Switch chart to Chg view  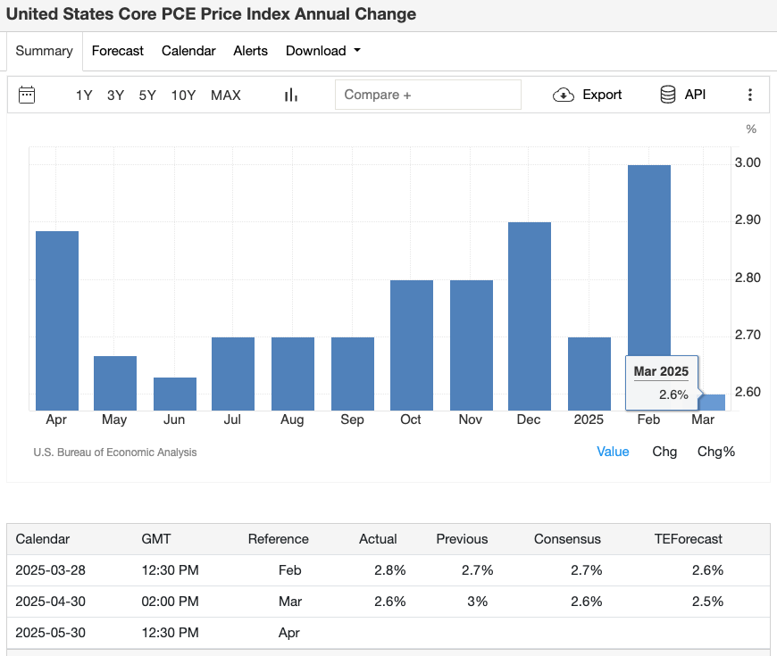(664, 452)
